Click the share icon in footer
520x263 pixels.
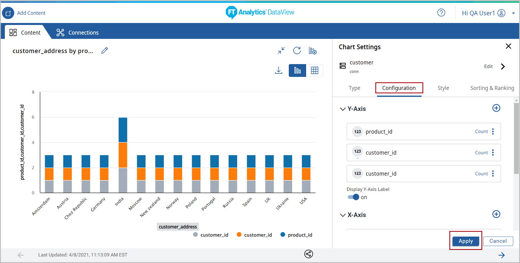308,254
